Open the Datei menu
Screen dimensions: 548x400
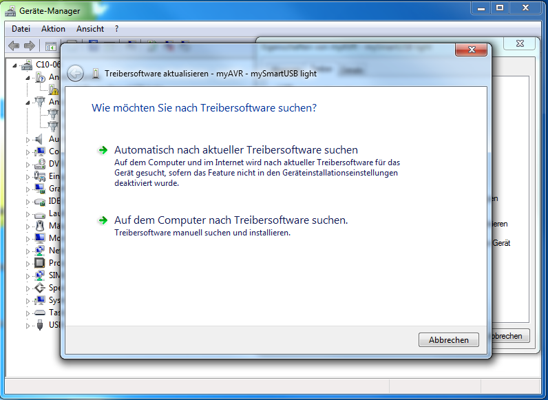[x=21, y=29]
